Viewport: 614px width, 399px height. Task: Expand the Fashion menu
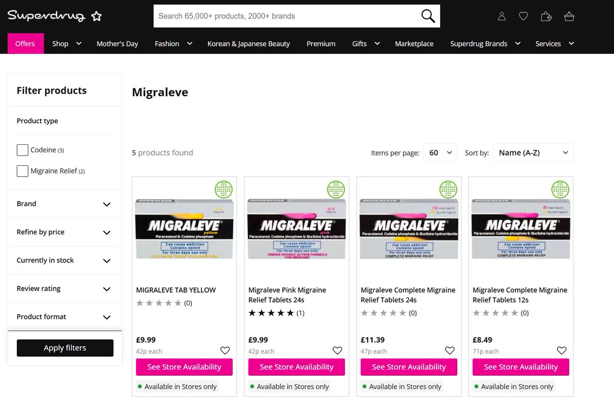tap(173, 43)
